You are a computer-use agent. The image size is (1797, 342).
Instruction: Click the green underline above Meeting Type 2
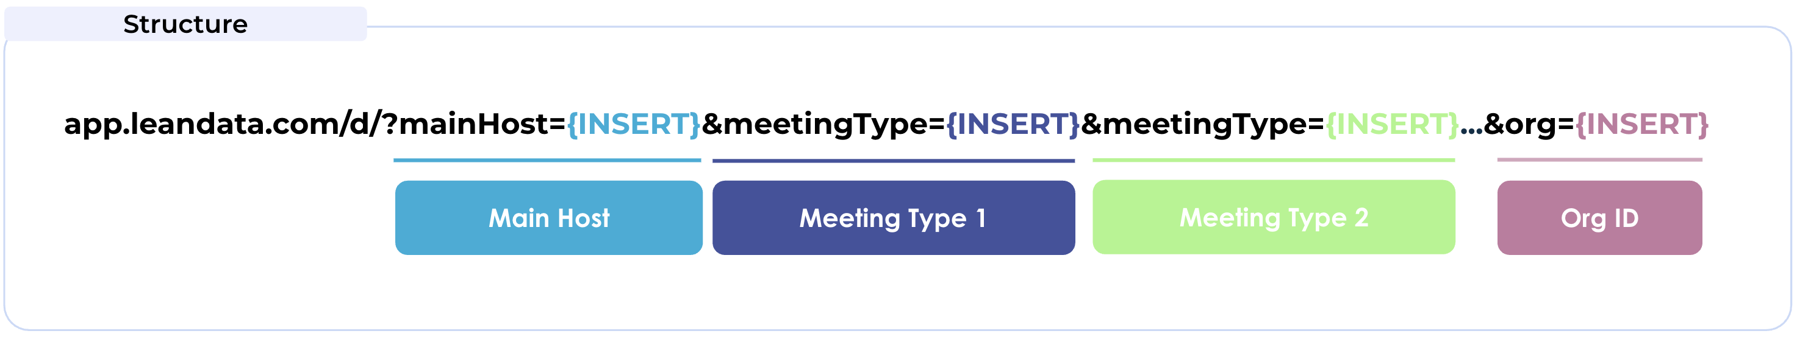coord(1273,160)
